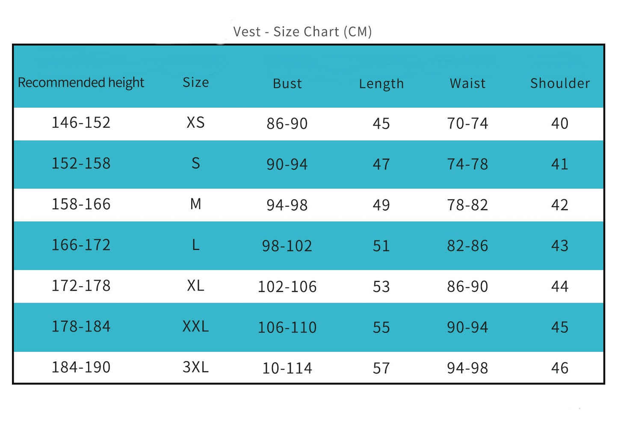Screen dimensions: 618x429
Task: Select the 184-190 height cell
Action: point(81,367)
